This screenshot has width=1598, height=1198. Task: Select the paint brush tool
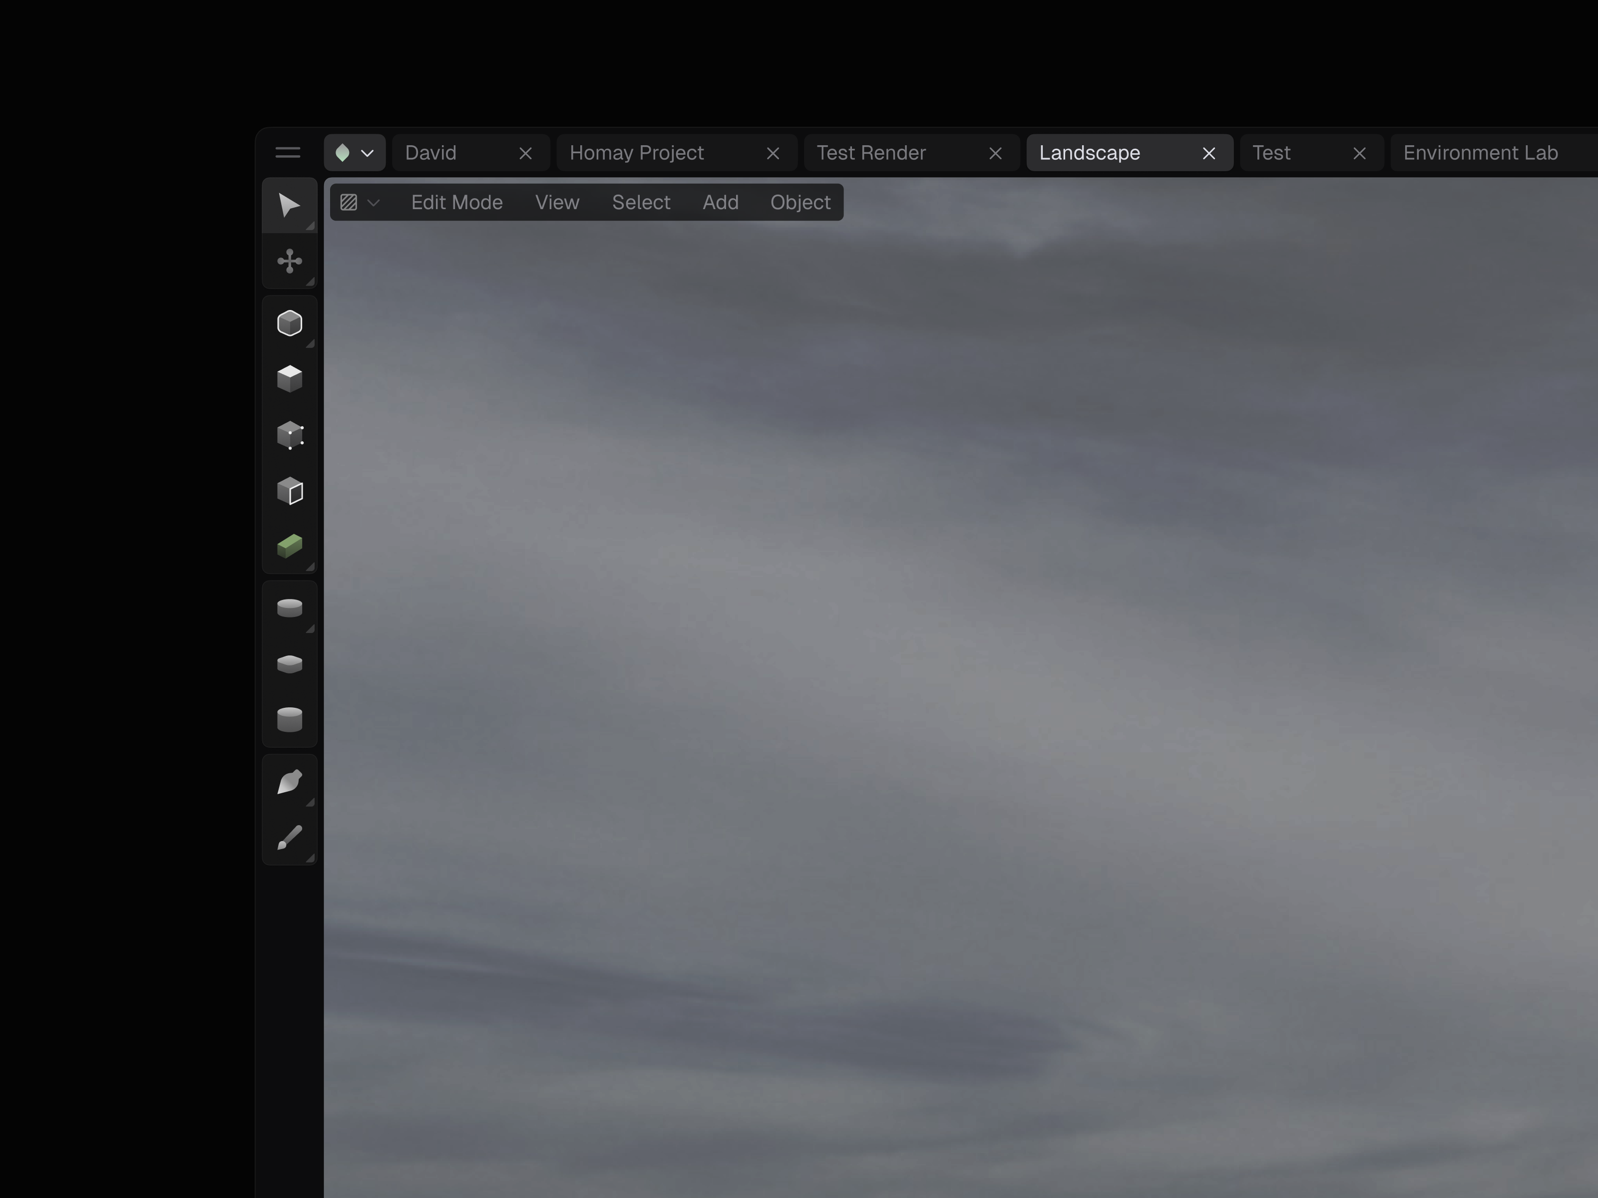pos(289,838)
